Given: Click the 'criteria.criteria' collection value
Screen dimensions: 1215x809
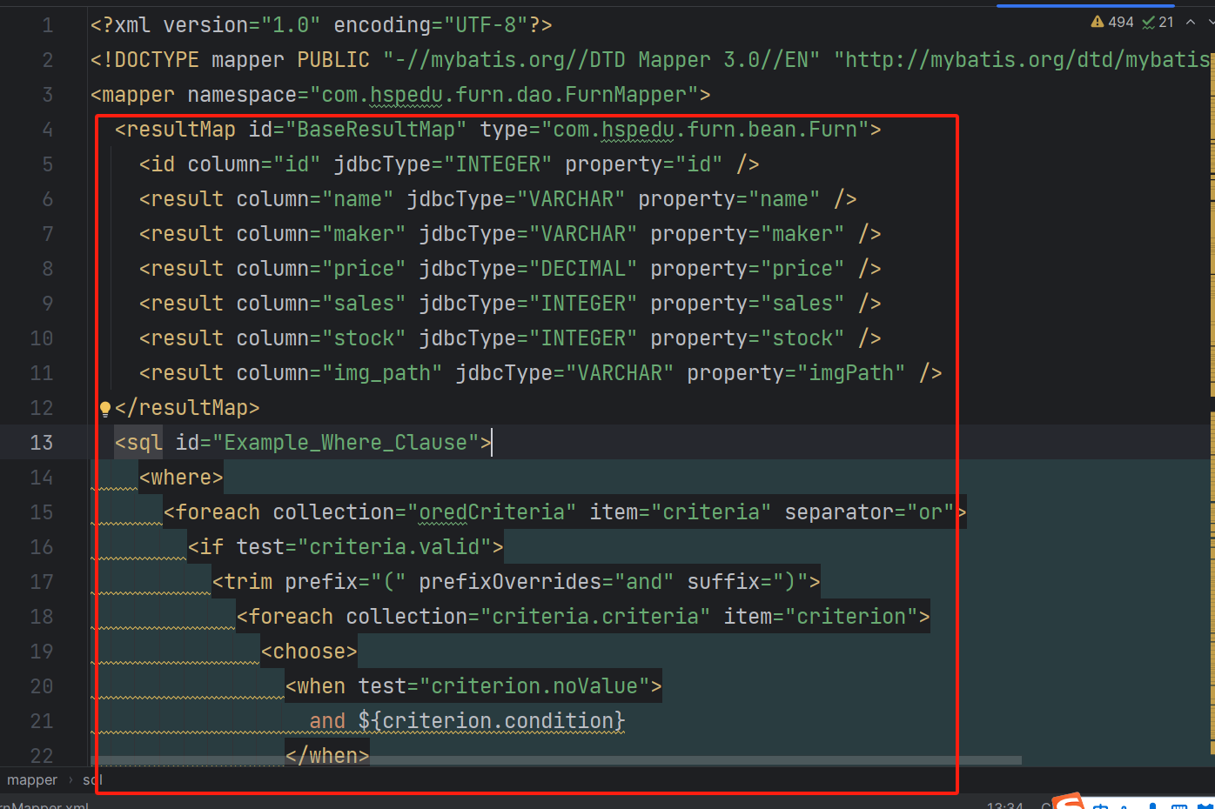Looking at the screenshot, I should [x=595, y=617].
